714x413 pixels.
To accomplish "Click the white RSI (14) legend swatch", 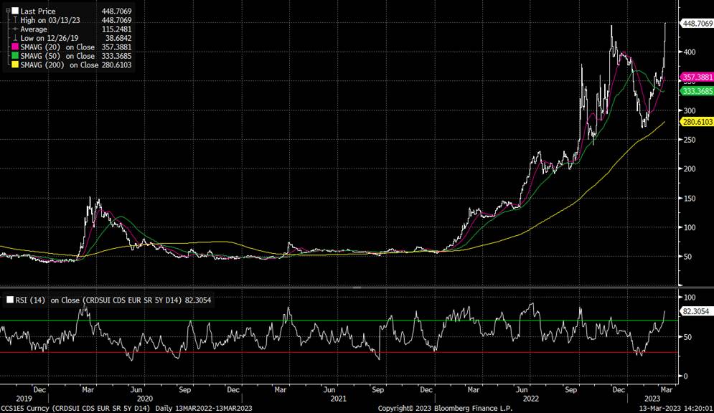I will pos(9,300).
